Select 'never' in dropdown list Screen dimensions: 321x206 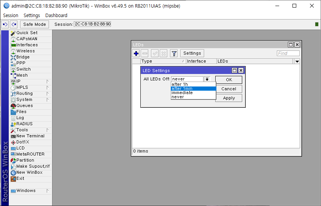point(193,97)
